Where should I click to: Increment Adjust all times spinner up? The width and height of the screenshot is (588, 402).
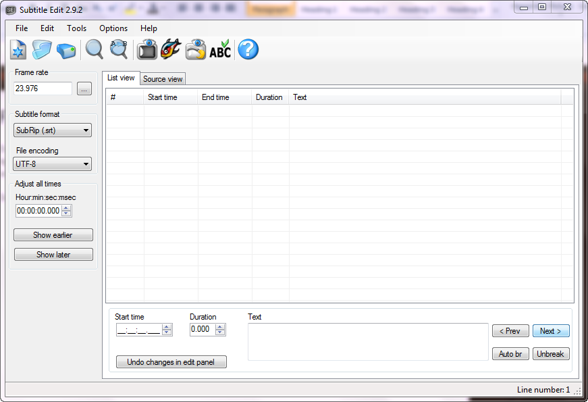click(66, 208)
